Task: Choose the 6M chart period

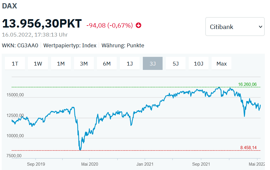Action: pos(107,64)
